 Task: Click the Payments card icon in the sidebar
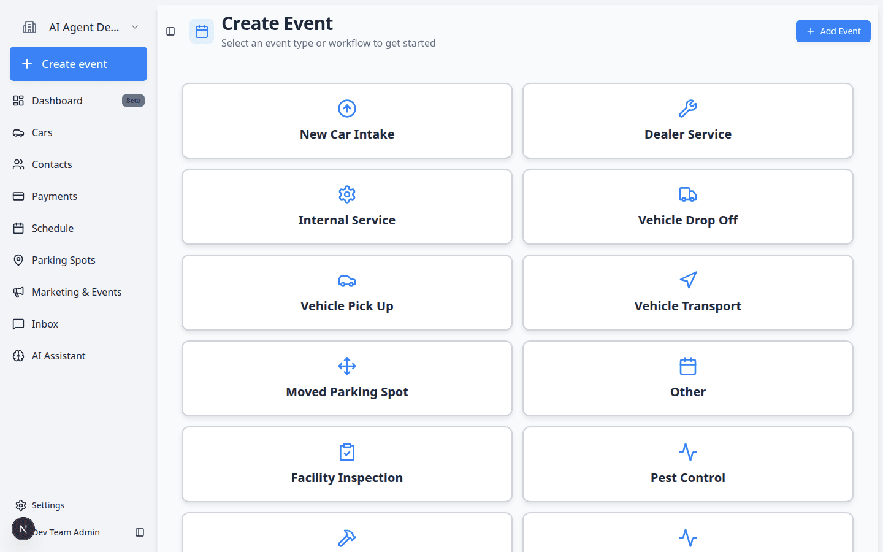pos(18,196)
